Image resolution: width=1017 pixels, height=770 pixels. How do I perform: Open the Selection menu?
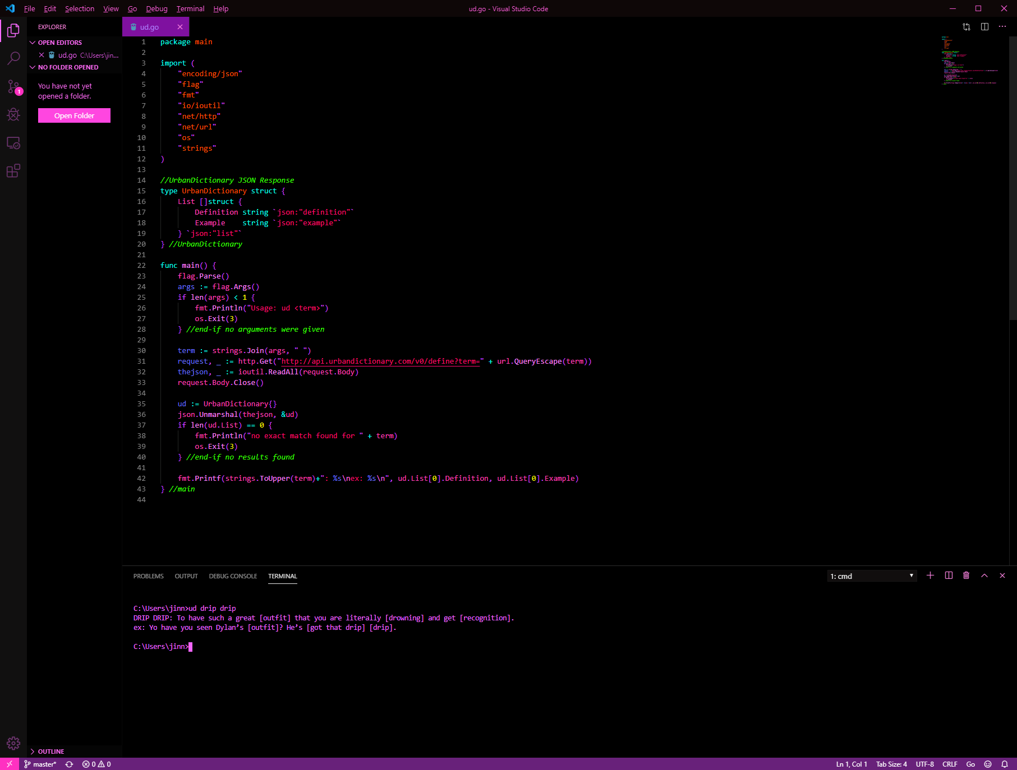(x=80, y=8)
